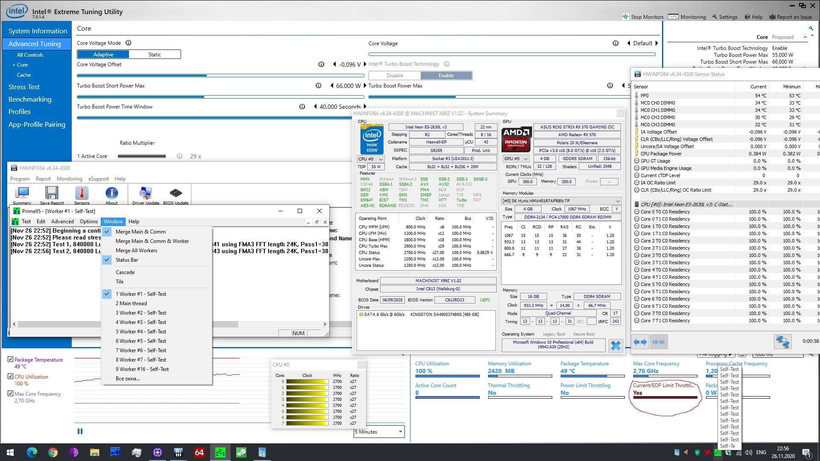This screenshot has width=820, height=461.
Task: Click HWiNFO Save Report icon
Action: 52,193
